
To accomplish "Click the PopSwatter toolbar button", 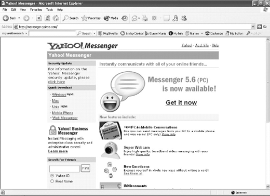I will [108, 33].
